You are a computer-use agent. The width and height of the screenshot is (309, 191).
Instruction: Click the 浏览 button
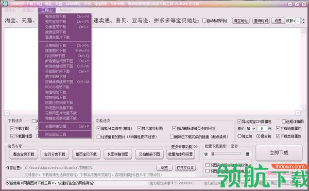164,168
